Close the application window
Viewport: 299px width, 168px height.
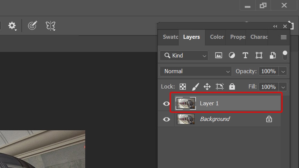(284, 5)
